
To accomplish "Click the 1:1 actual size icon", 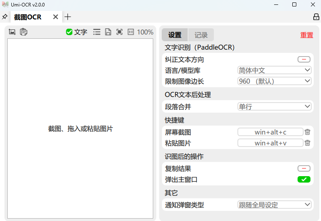I will [131, 32].
